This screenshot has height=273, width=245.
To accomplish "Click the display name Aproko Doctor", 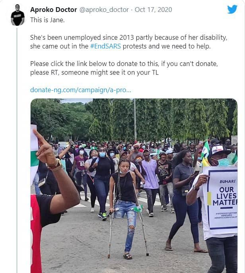I will click(x=54, y=10).
